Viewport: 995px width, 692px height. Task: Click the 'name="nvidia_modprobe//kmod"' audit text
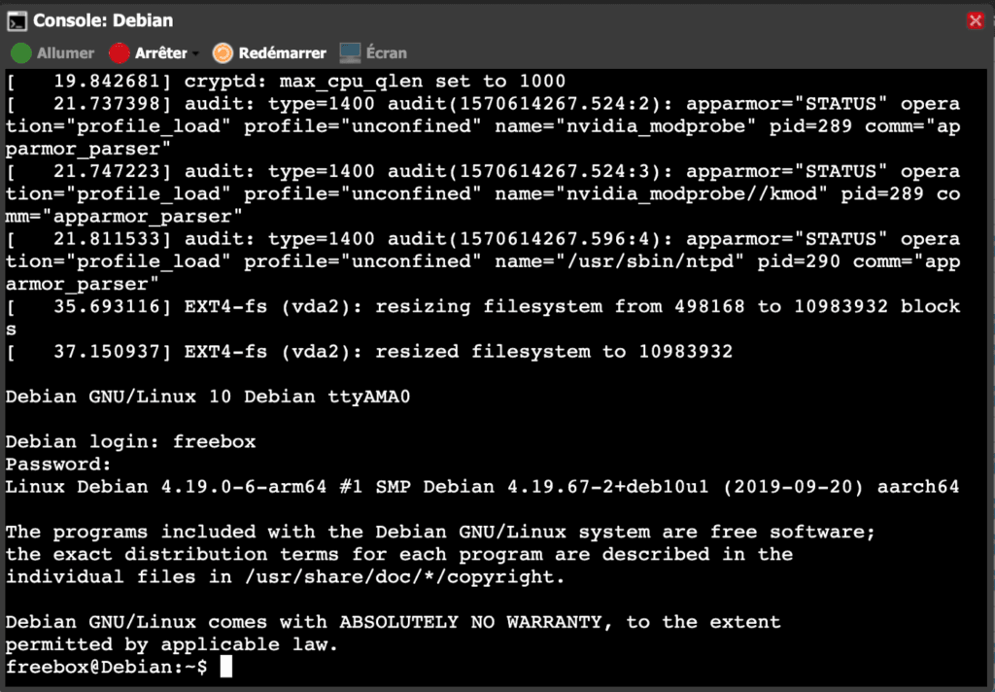point(661,193)
